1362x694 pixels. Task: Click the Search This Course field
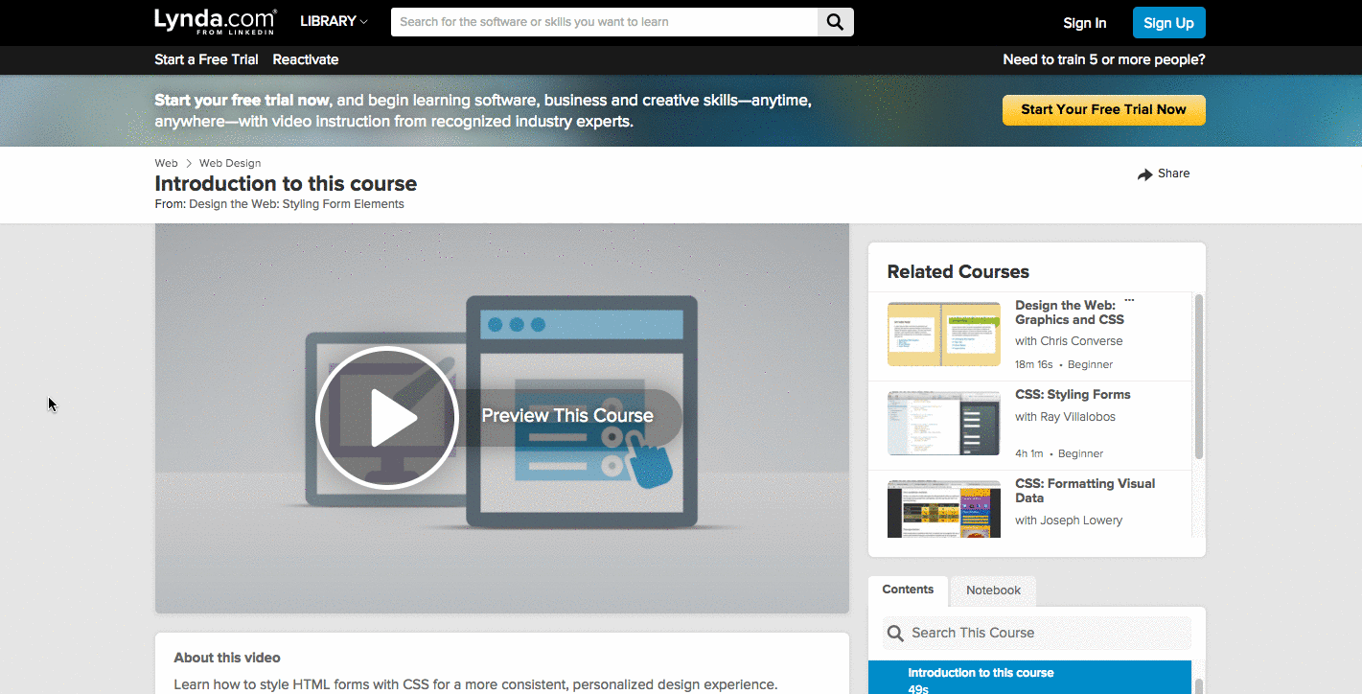(1045, 634)
